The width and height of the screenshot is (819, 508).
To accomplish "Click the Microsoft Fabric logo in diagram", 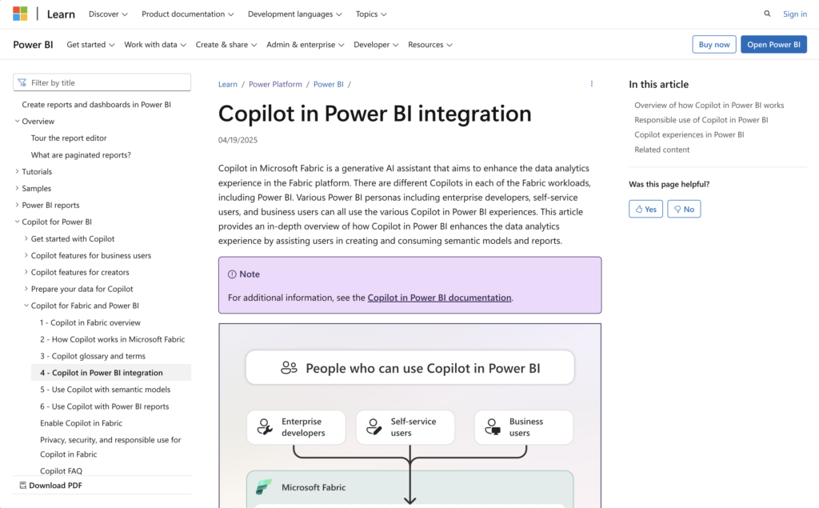I will pyautogui.click(x=264, y=487).
